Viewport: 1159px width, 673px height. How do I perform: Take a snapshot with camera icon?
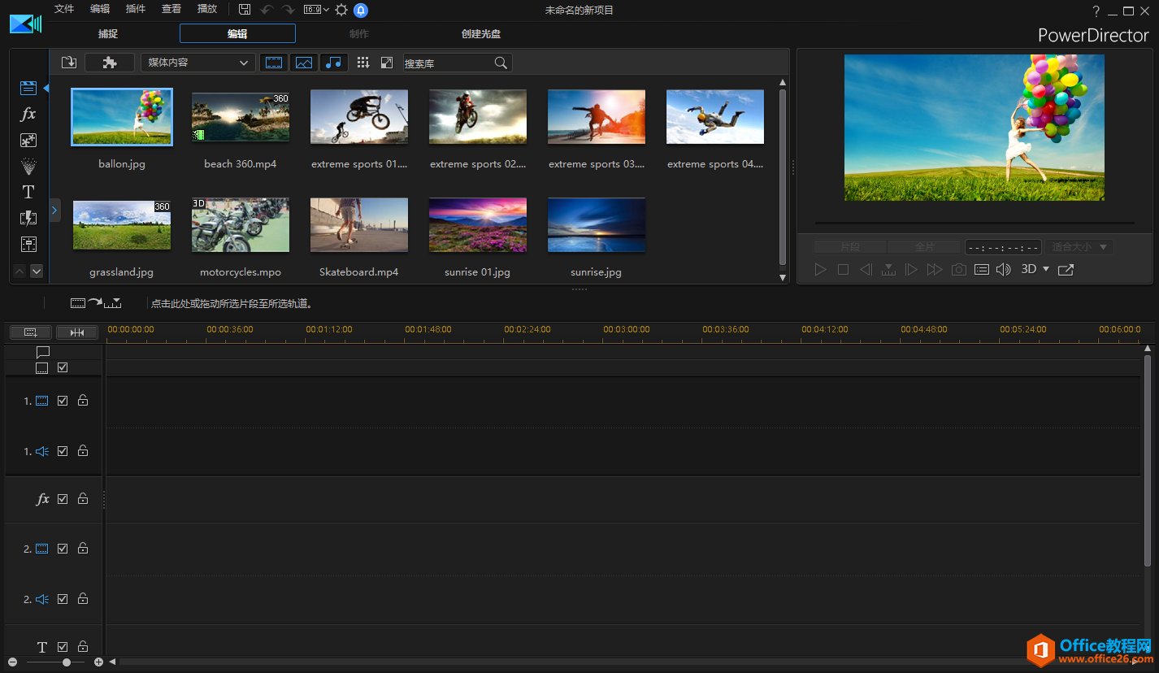point(959,269)
